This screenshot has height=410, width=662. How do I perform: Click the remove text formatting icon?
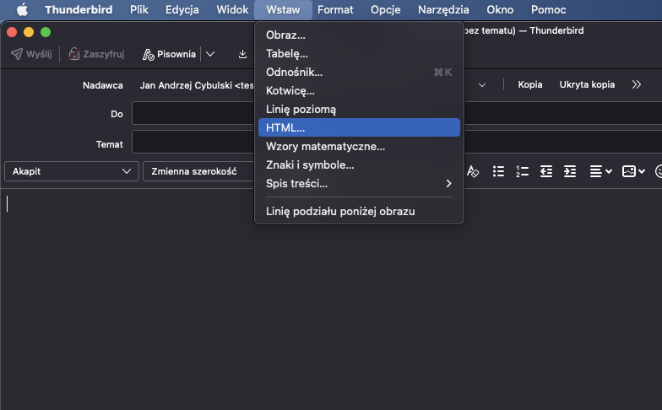[473, 171]
